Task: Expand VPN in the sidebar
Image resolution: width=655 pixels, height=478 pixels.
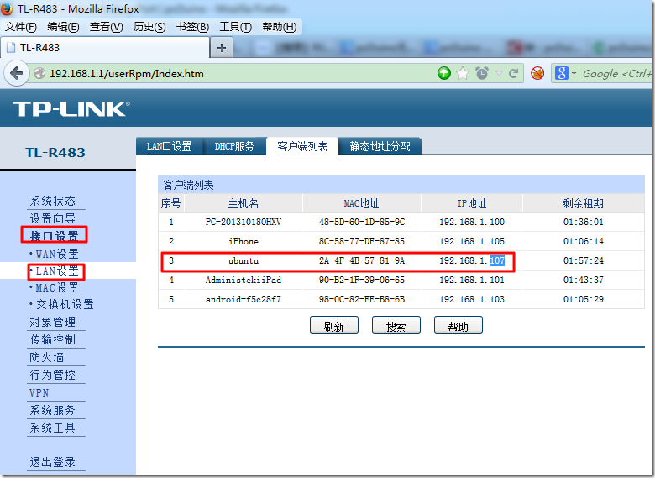Action: tap(39, 393)
